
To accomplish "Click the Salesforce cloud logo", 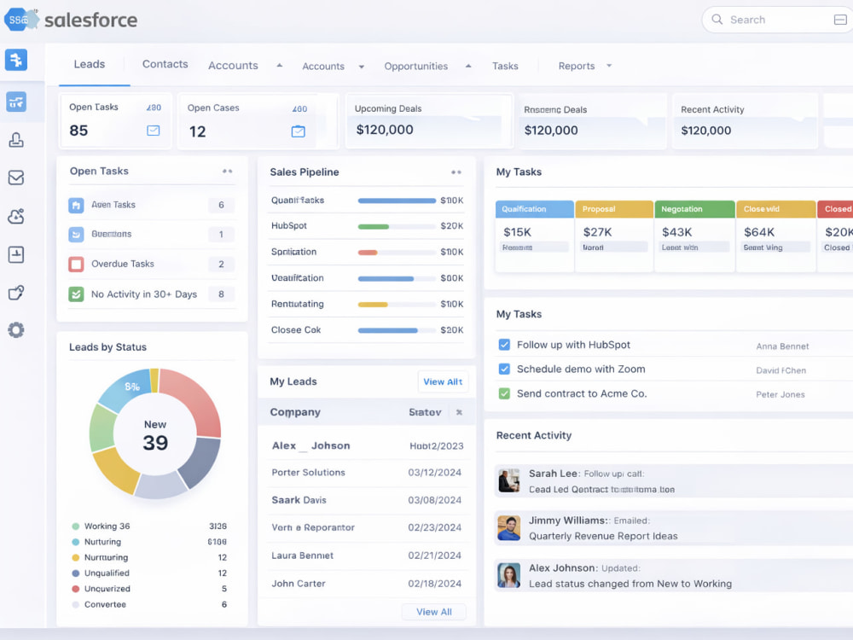I will 21,20.
